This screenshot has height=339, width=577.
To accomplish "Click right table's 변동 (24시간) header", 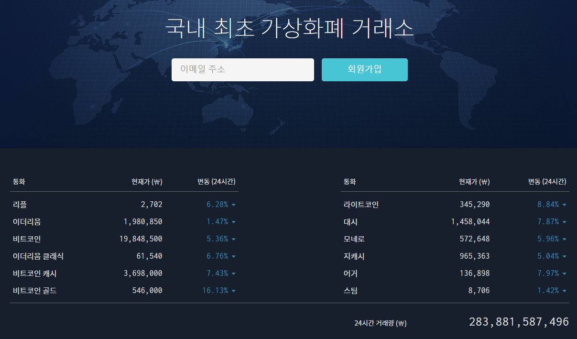I will [547, 182].
